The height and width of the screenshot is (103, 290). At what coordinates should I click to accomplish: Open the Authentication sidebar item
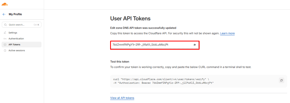click(16, 39)
